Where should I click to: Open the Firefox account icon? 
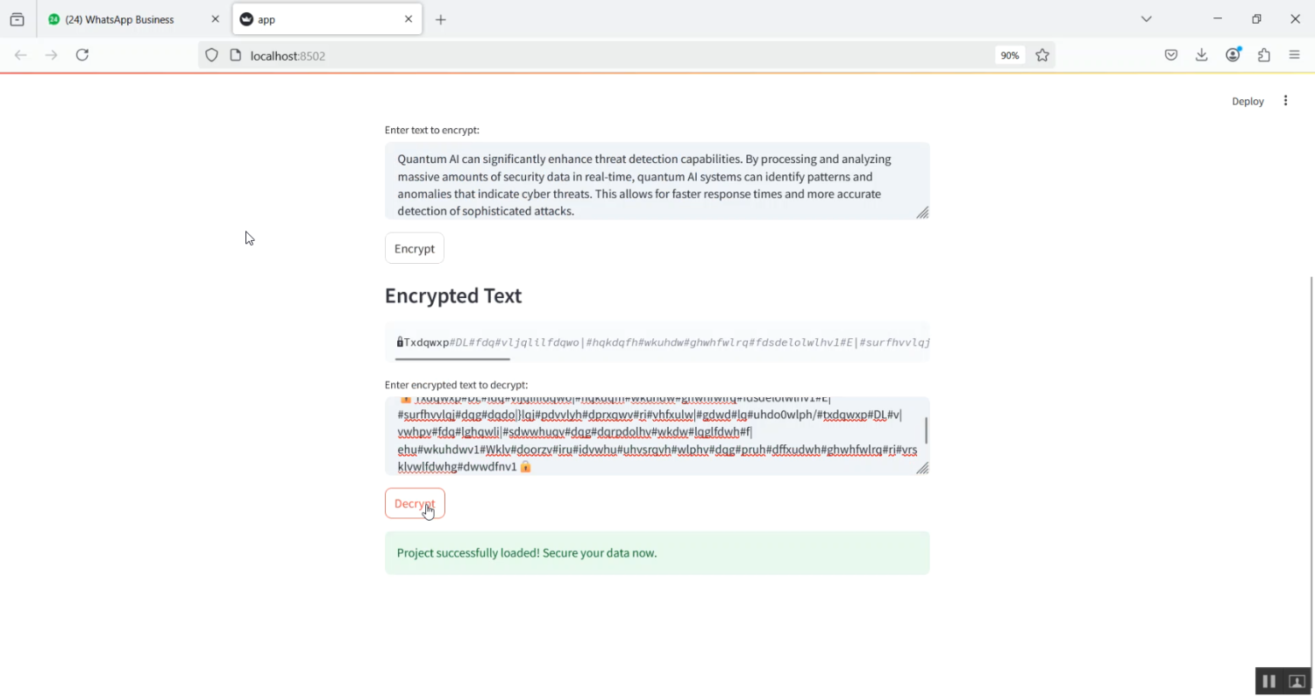(1233, 55)
